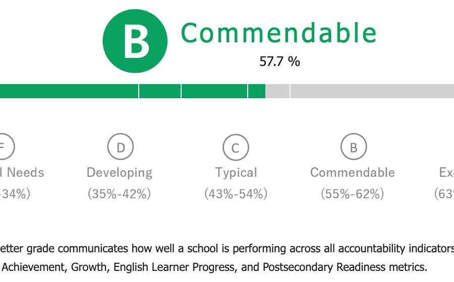Click the gray Commendable label under B
454x282 pixels.
coord(353,173)
